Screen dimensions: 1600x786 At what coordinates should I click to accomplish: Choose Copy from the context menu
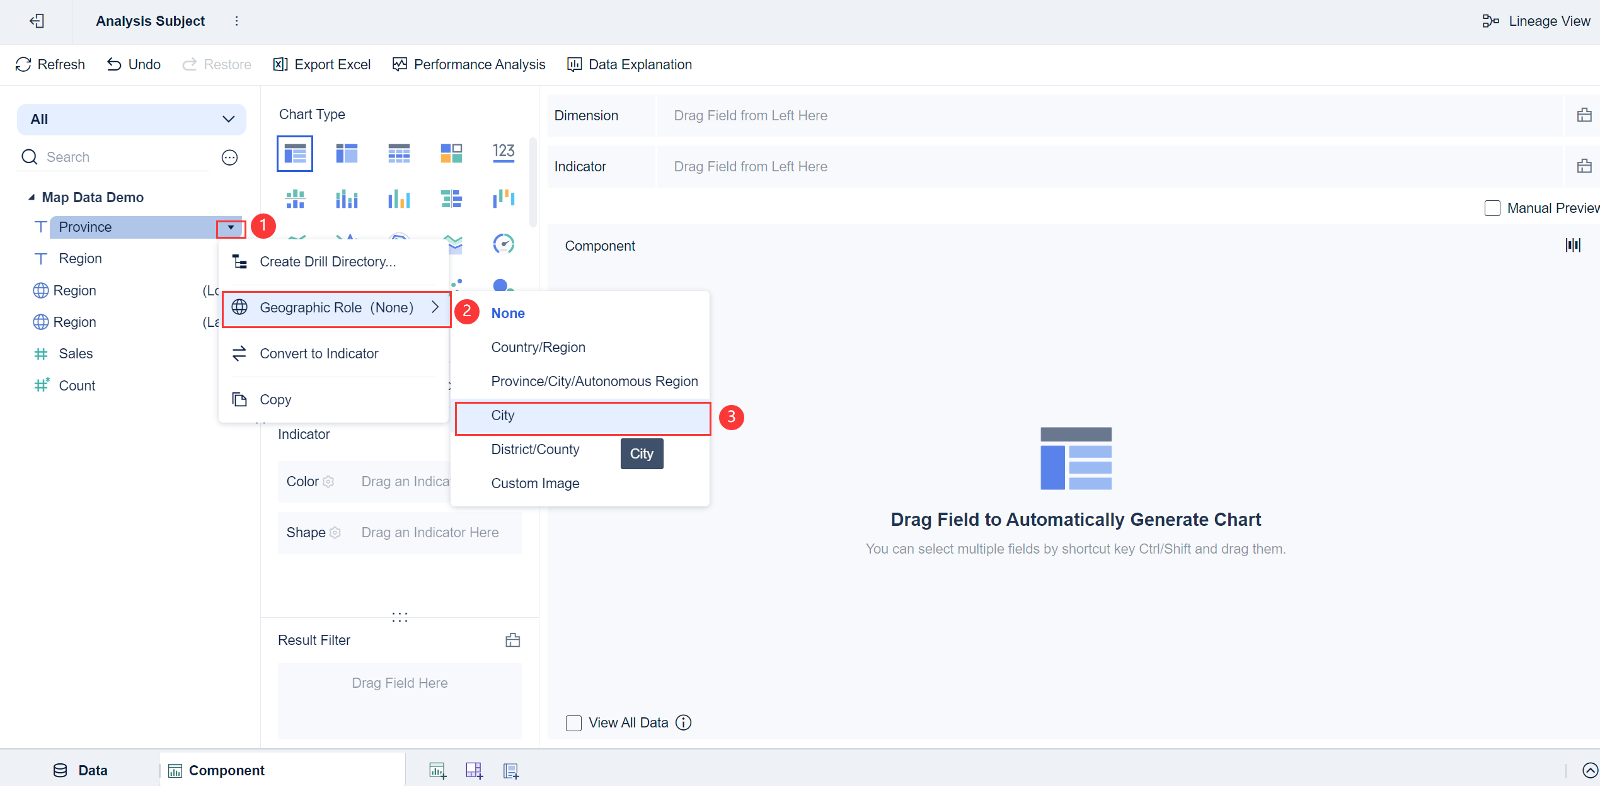pos(333,399)
